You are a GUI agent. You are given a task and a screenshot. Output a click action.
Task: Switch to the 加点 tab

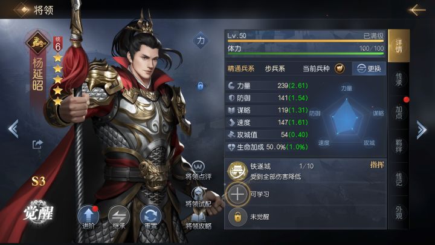(399, 113)
